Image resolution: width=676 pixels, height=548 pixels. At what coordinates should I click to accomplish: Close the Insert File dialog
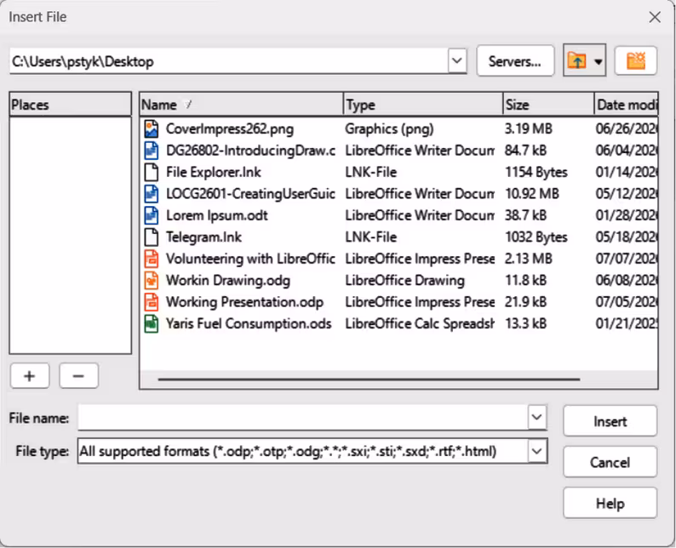[x=655, y=17]
